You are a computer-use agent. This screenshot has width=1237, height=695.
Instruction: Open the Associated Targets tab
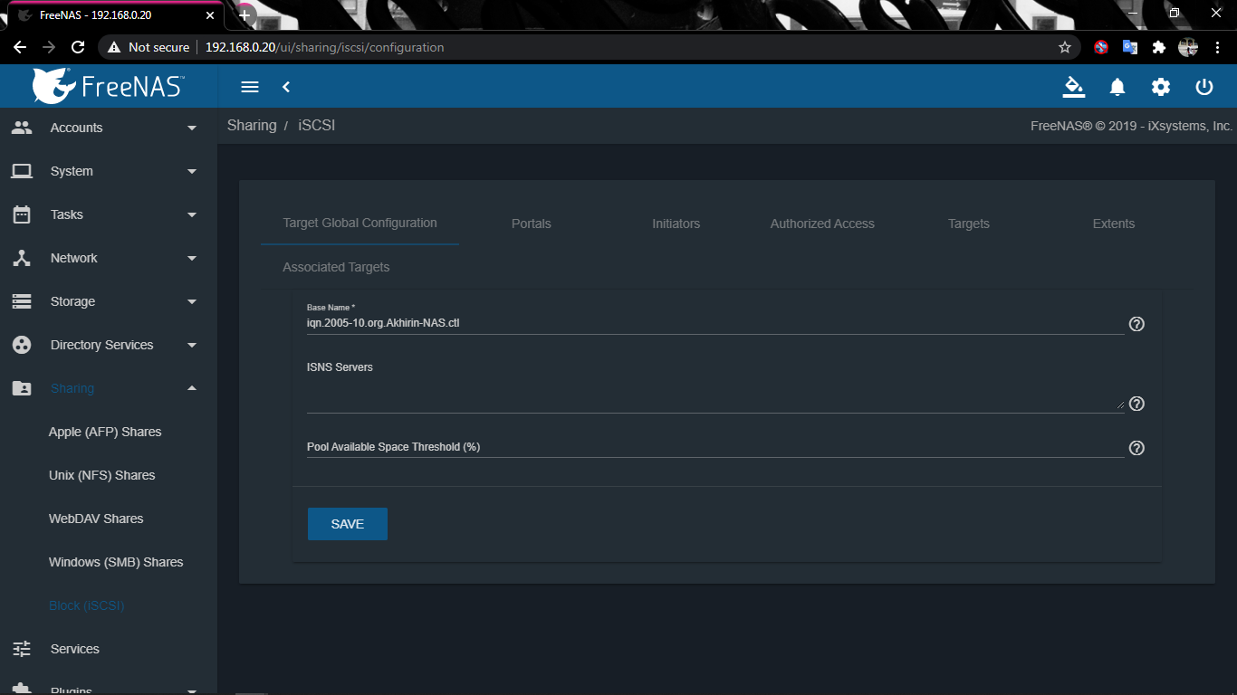click(336, 267)
